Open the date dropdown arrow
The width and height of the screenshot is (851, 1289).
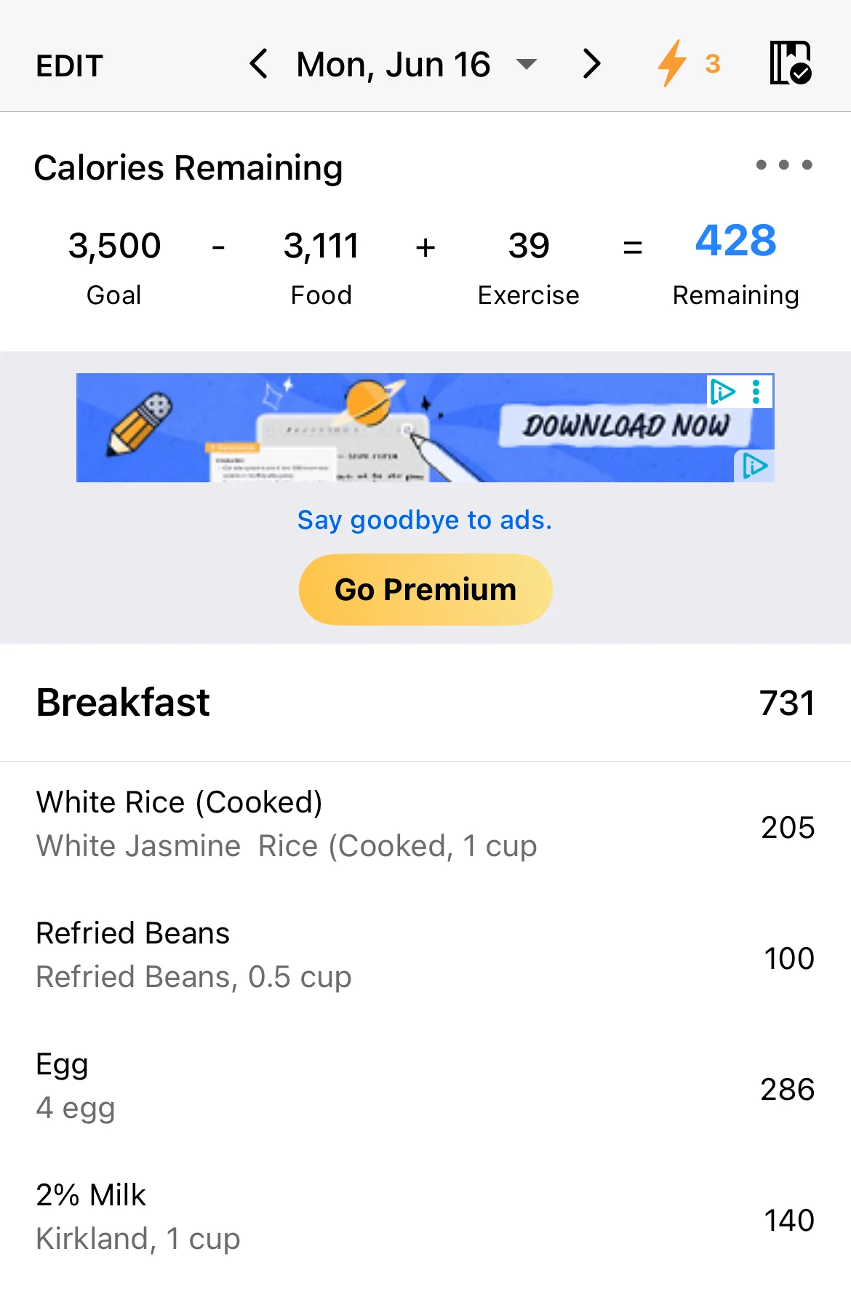526,65
